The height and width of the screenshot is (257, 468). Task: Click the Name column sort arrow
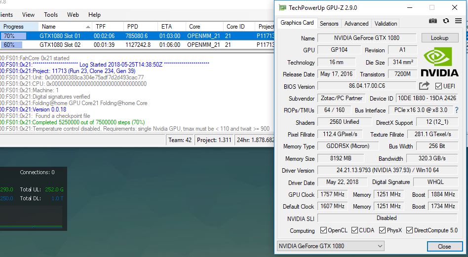88,27
